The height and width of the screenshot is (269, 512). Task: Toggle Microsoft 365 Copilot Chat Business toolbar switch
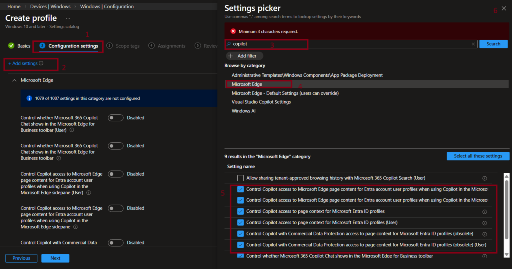[116, 146]
